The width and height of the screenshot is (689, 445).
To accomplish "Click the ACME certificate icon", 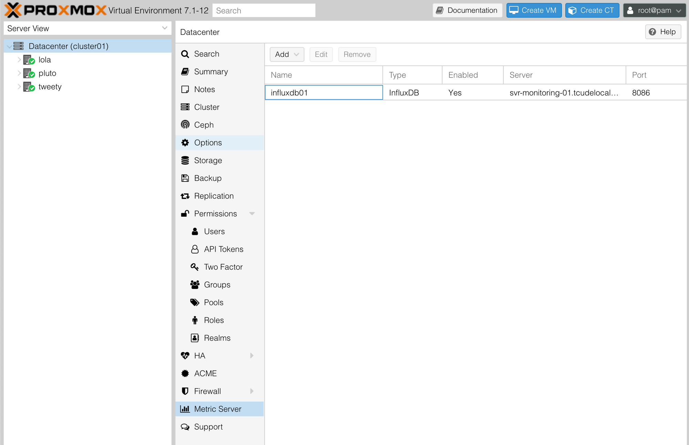I will click(x=185, y=373).
